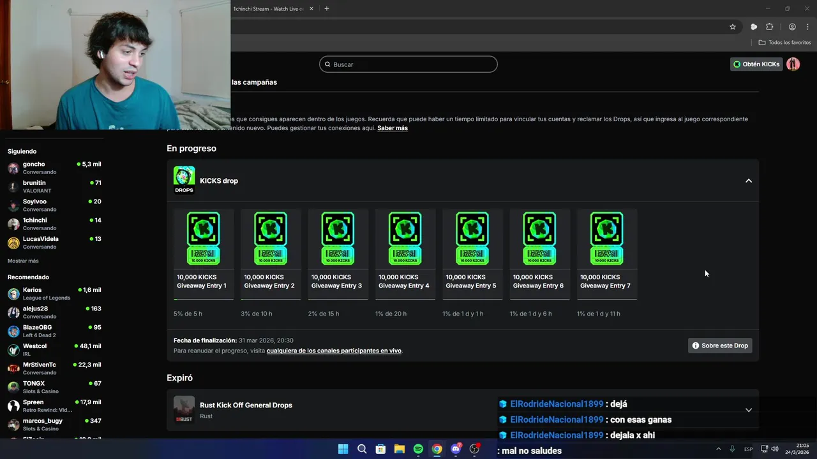Select 10,000 KICKS Giveaway Entry 3 reward
The height and width of the screenshot is (459, 817).
(338, 254)
